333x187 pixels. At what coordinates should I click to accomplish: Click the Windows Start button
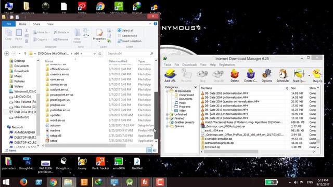(x=6, y=182)
